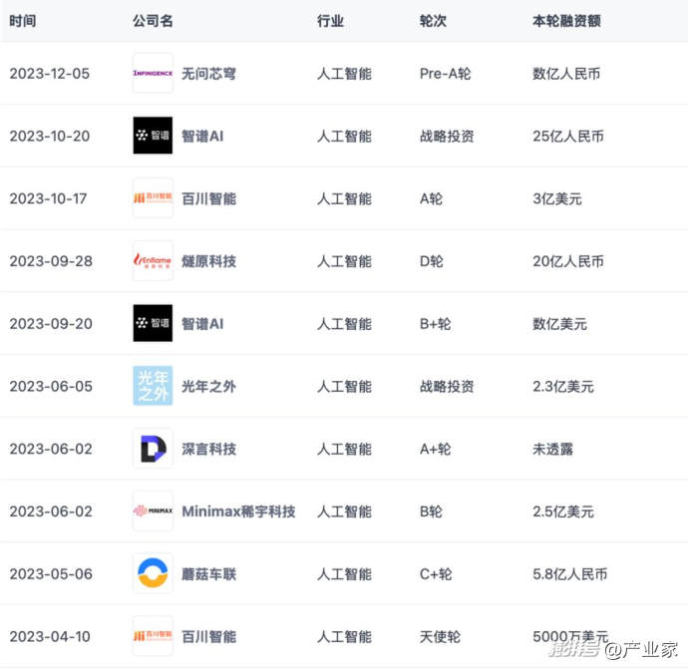Open company 深言科技
This screenshot has width=688, height=670.
pyautogui.click(x=208, y=450)
